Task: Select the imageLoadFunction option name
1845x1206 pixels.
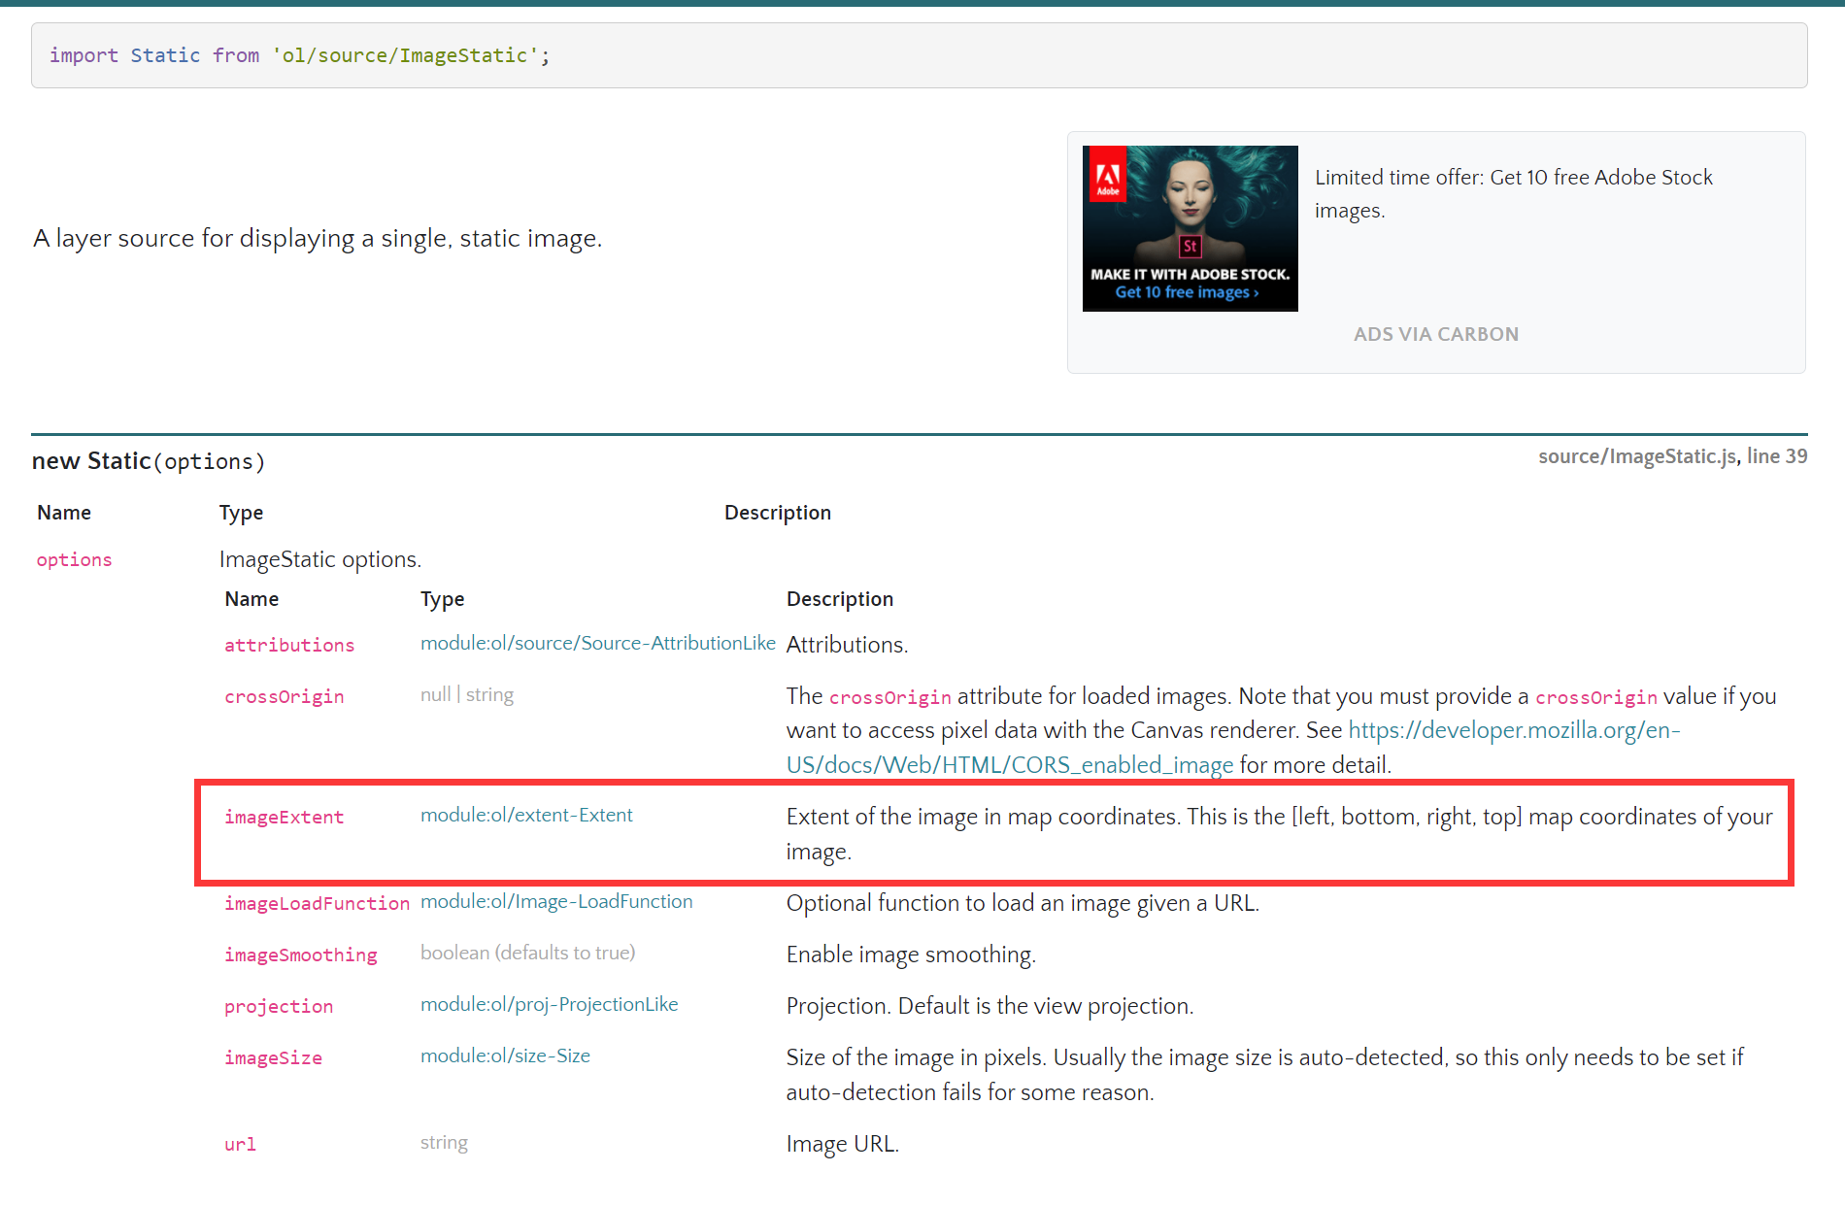Action: coord(317,903)
